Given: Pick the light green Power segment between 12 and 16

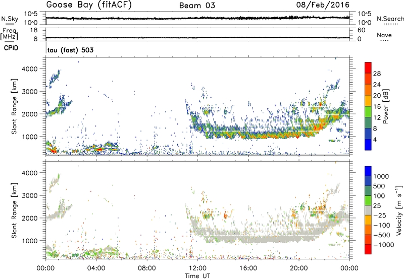Looking at the screenshot, I should click(368, 111).
